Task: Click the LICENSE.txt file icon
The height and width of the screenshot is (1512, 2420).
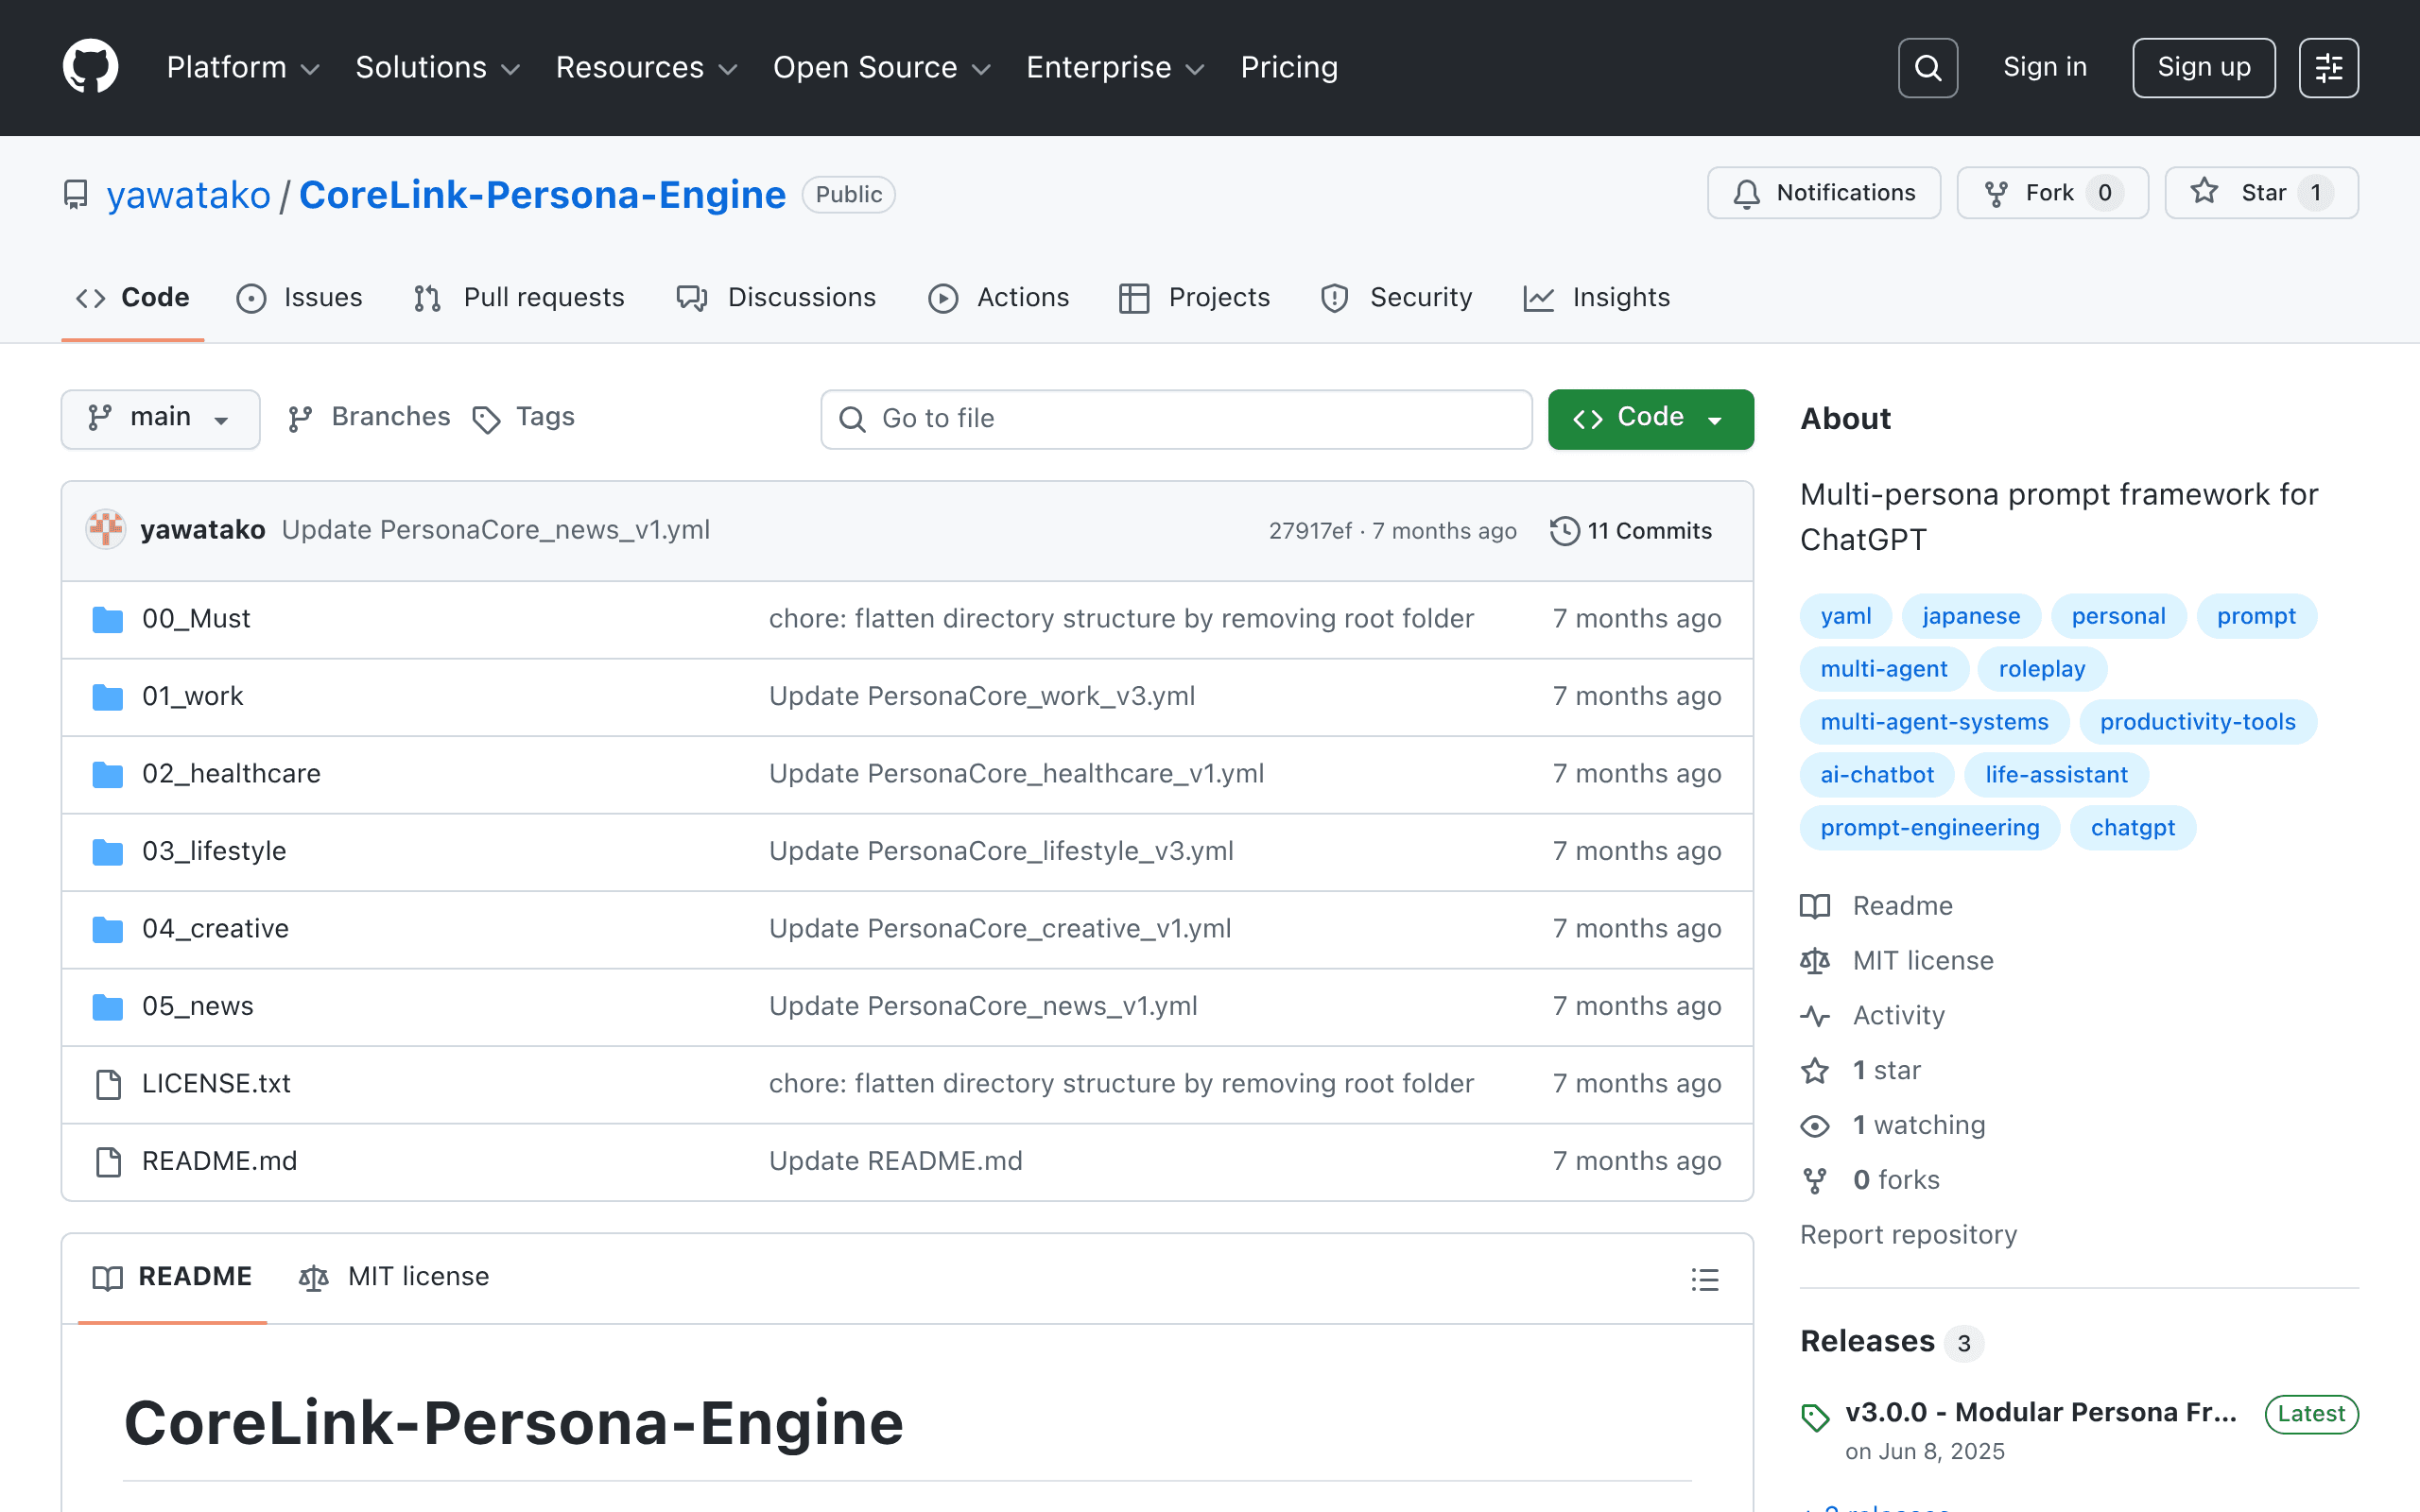Action: [107, 1084]
